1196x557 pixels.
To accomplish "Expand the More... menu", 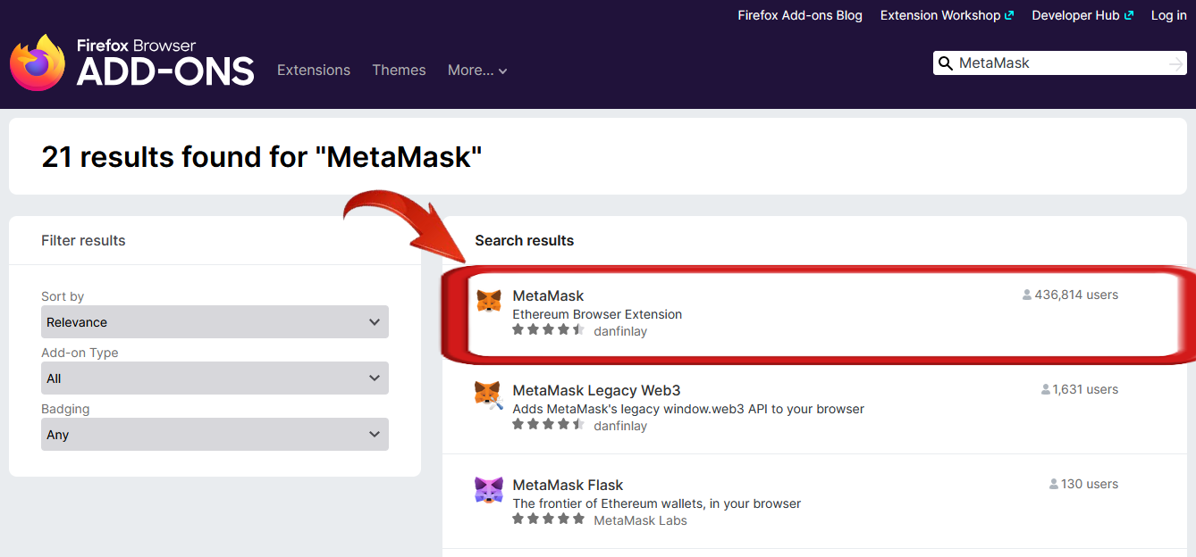I will [x=477, y=71].
